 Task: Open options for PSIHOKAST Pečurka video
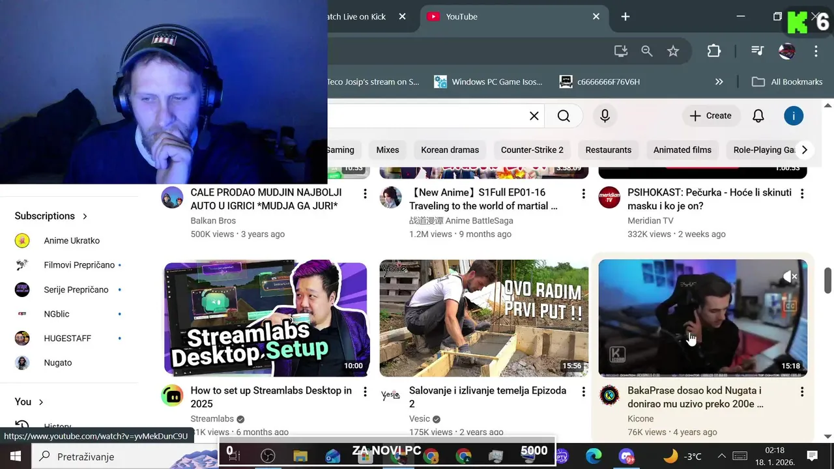point(802,193)
